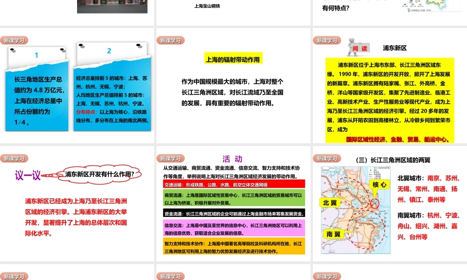Click the text 南翼城市:
The width and height of the screenshot is (467, 280).
pyautogui.click(x=410, y=215)
